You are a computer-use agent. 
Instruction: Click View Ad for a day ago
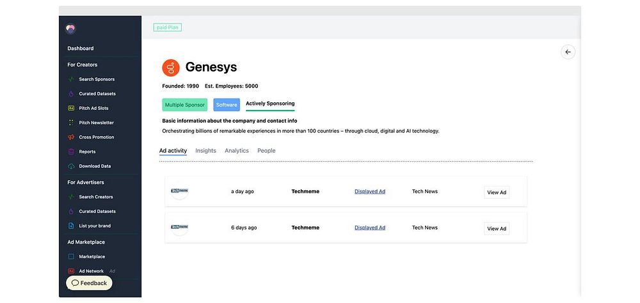pos(497,192)
